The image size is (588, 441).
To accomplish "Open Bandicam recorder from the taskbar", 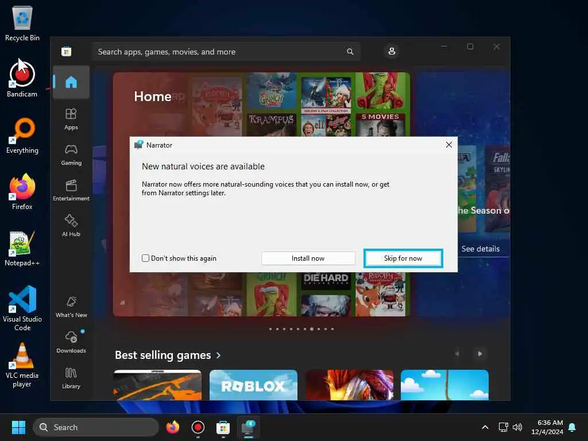I will [x=198, y=427].
